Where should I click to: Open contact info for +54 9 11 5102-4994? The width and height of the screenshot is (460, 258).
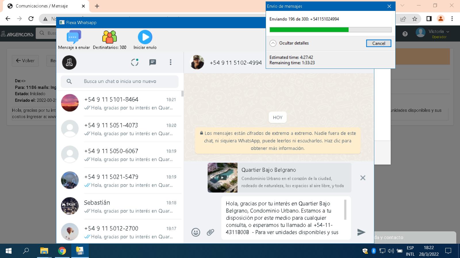click(x=235, y=62)
